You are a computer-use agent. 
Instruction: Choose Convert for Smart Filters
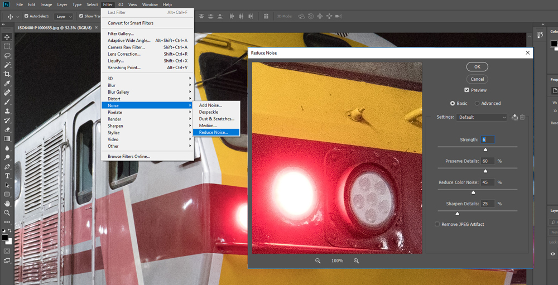point(148,23)
